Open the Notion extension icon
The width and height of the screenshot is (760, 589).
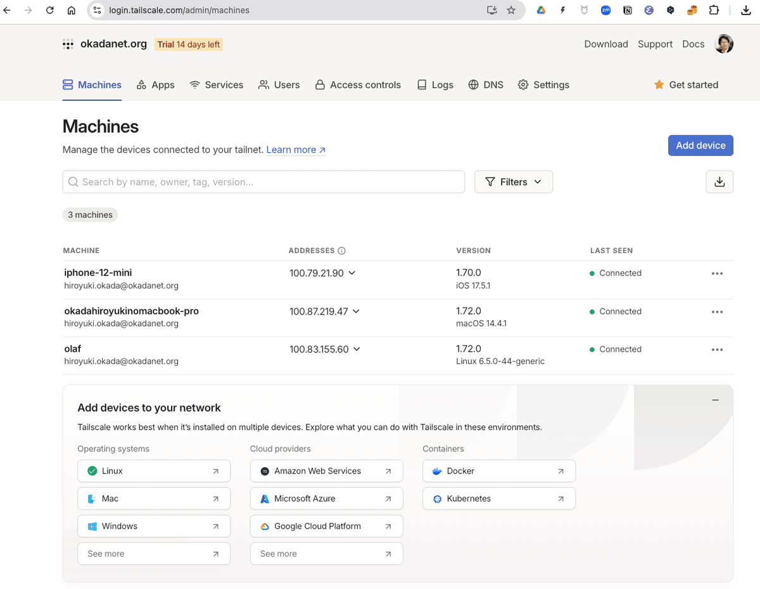627,10
